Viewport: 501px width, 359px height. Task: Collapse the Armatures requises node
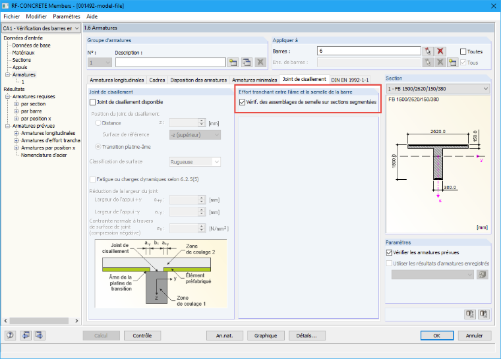(8, 96)
